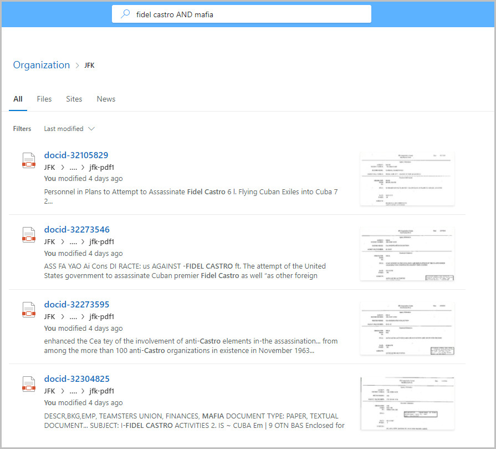Viewport: 496px width, 449px height.
Task: Click the PDF icon for docid-32273595
Action: click(x=29, y=310)
